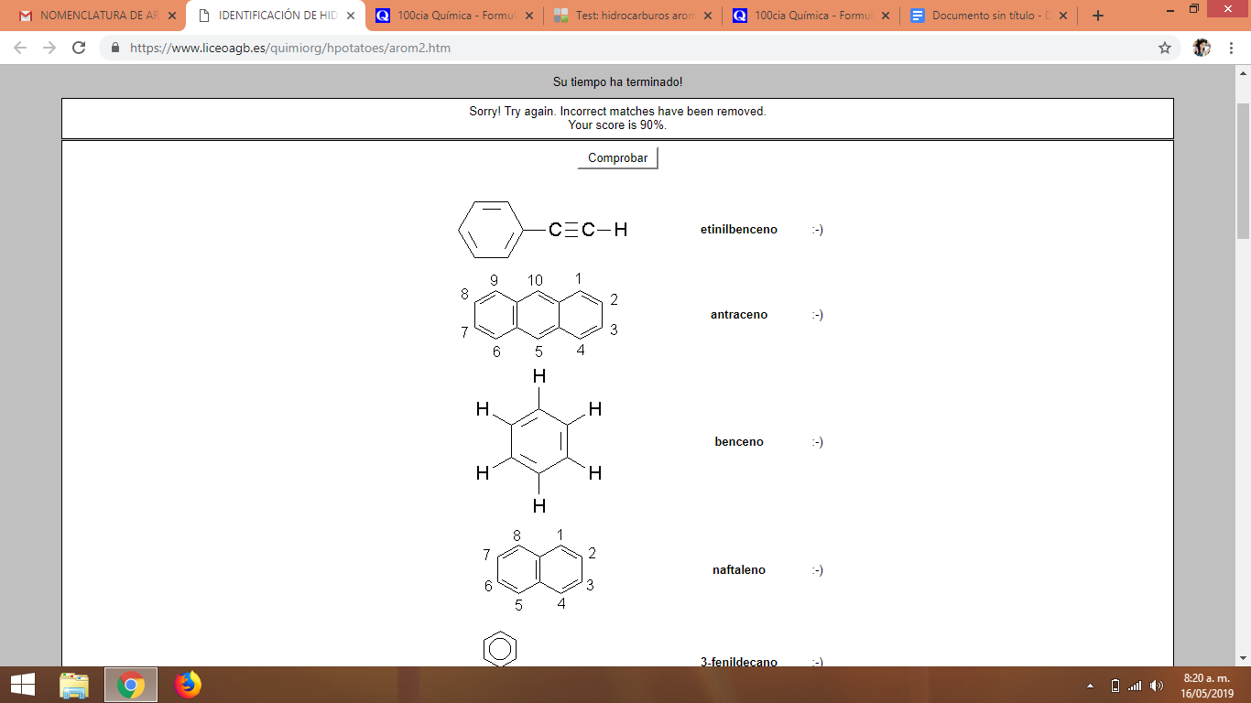Image resolution: width=1251 pixels, height=703 pixels.
Task: Click the ethynylbenzene structure image
Action: 543,230
